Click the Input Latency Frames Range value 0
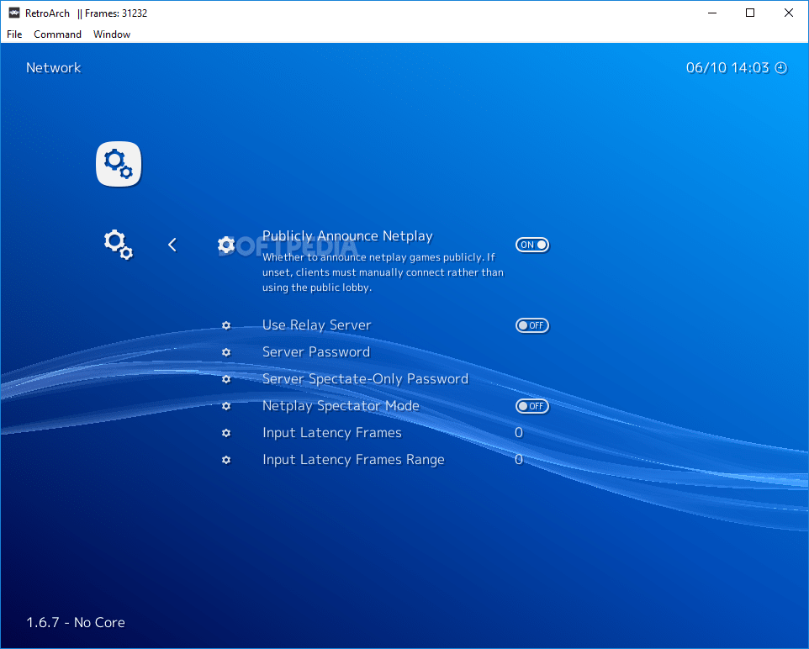This screenshot has width=809, height=649. [x=519, y=459]
